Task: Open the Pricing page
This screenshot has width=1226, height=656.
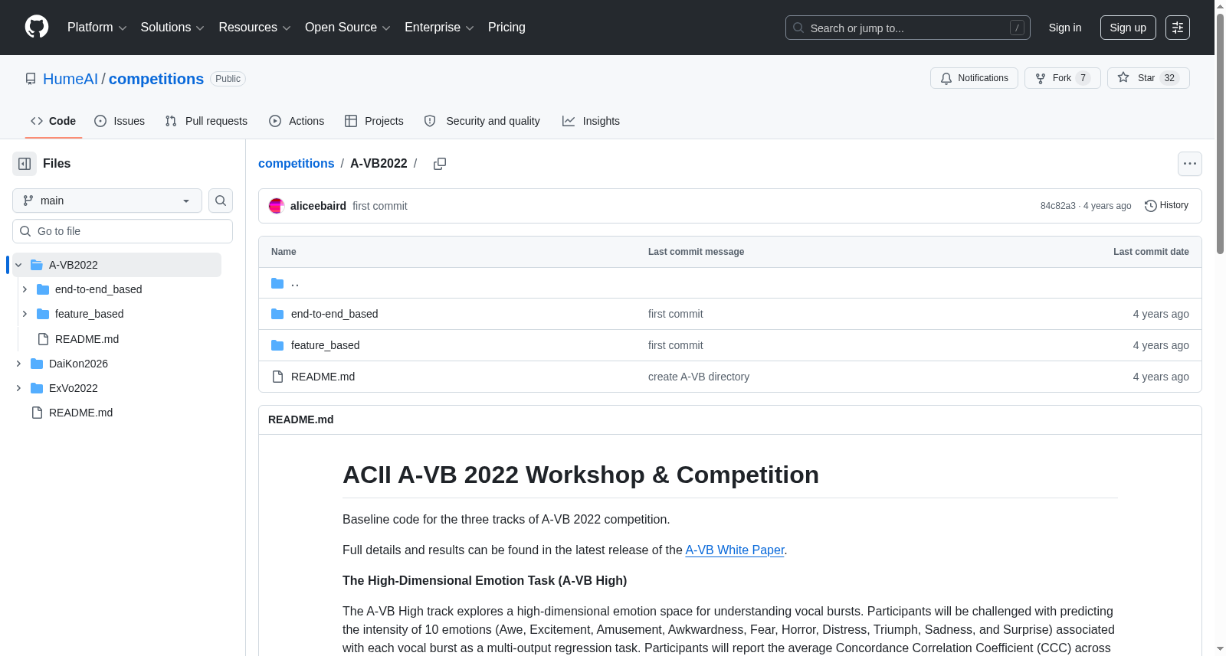Action: [x=506, y=28]
